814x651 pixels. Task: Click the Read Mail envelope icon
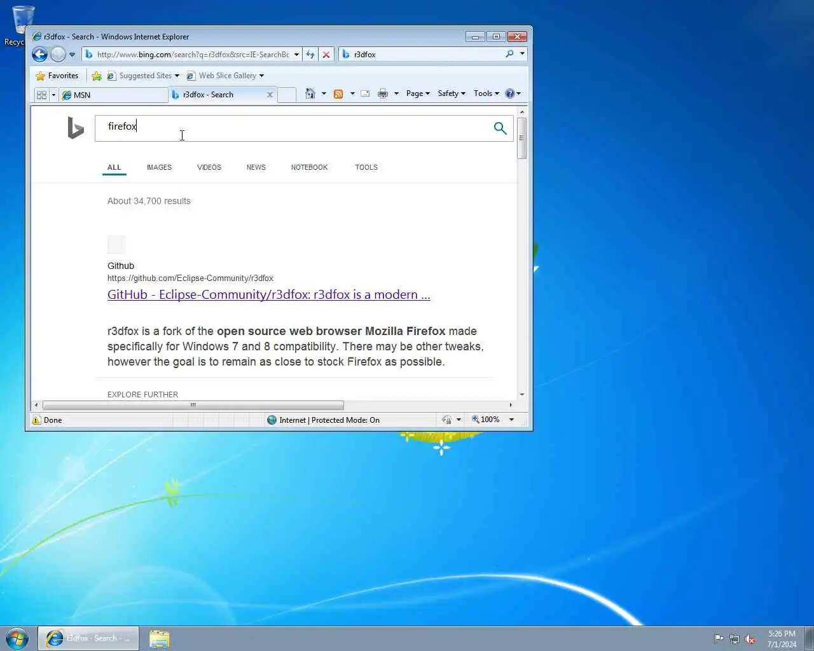[x=365, y=93]
